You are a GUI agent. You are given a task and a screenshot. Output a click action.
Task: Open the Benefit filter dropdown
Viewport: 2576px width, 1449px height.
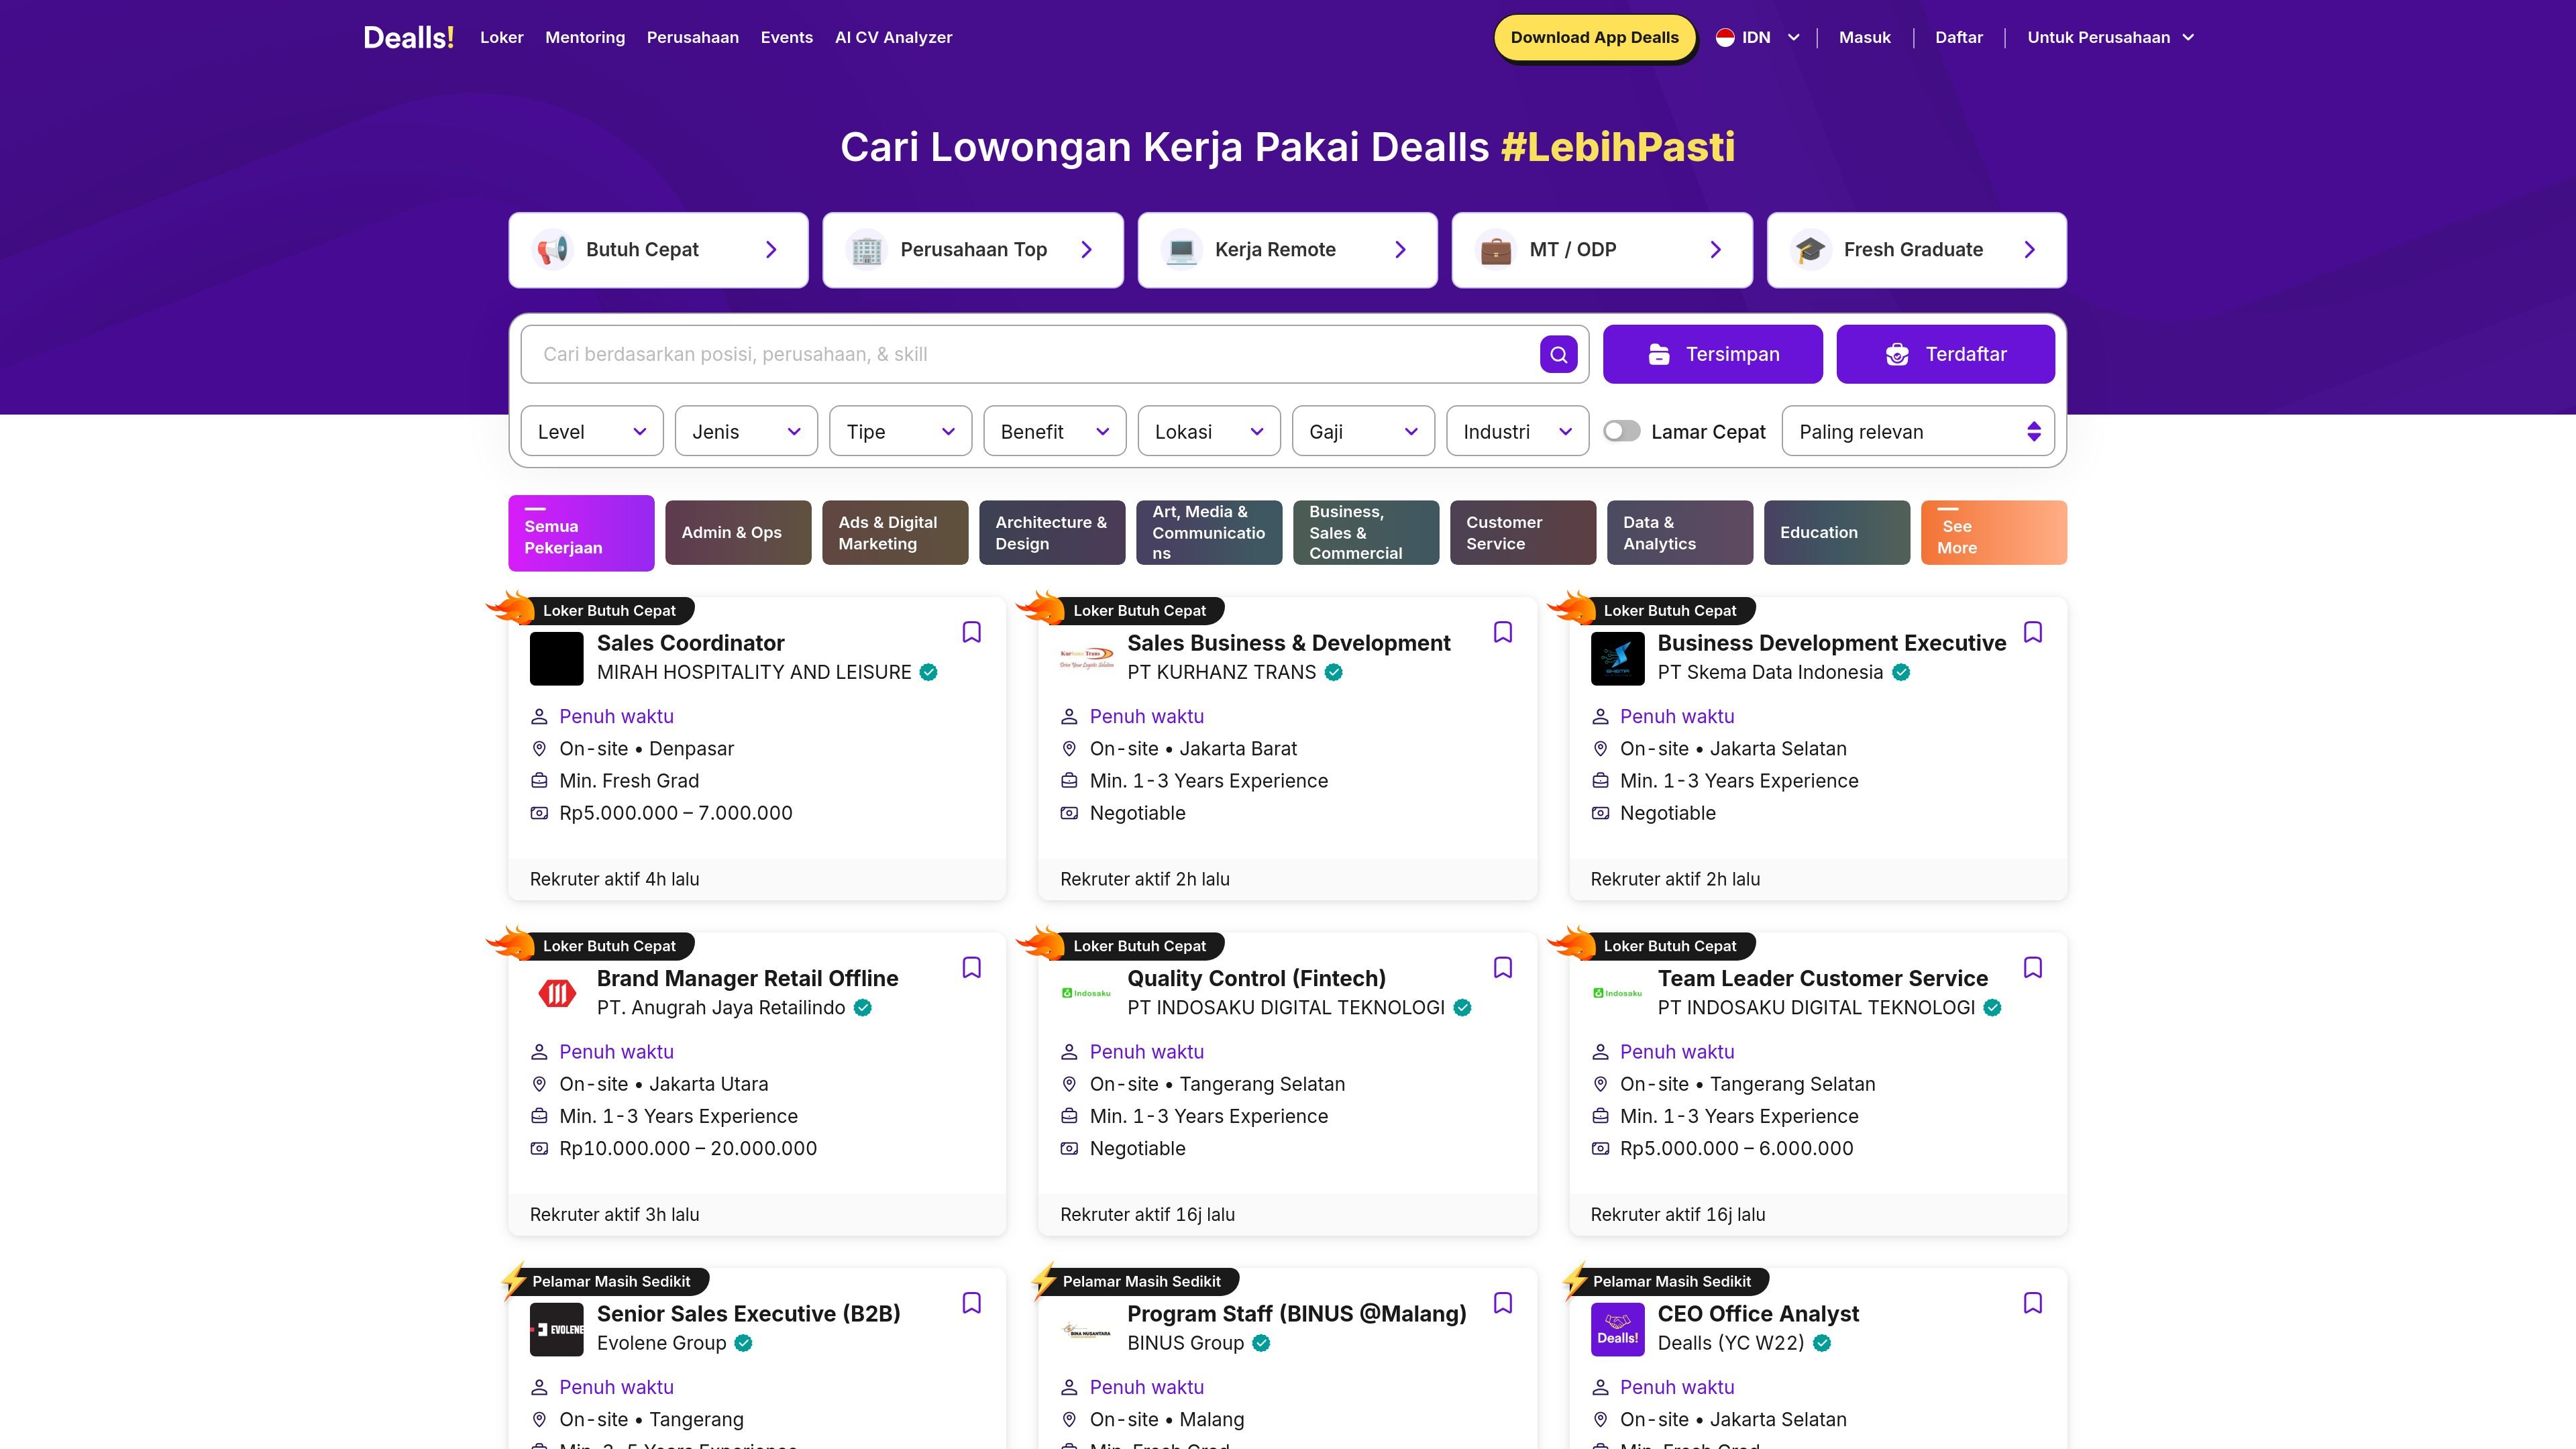coord(1055,431)
